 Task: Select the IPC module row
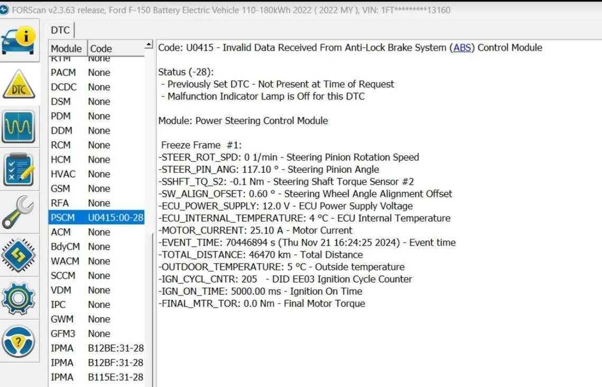pyautogui.click(x=96, y=305)
